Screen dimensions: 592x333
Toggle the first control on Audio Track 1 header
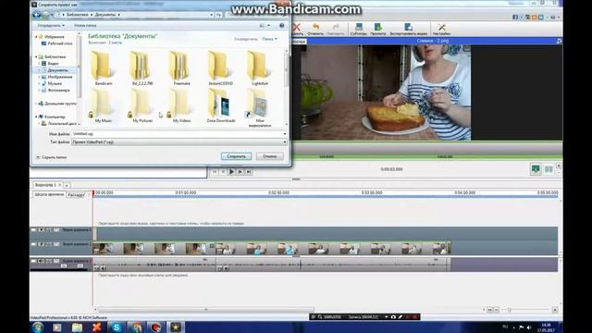33,261
